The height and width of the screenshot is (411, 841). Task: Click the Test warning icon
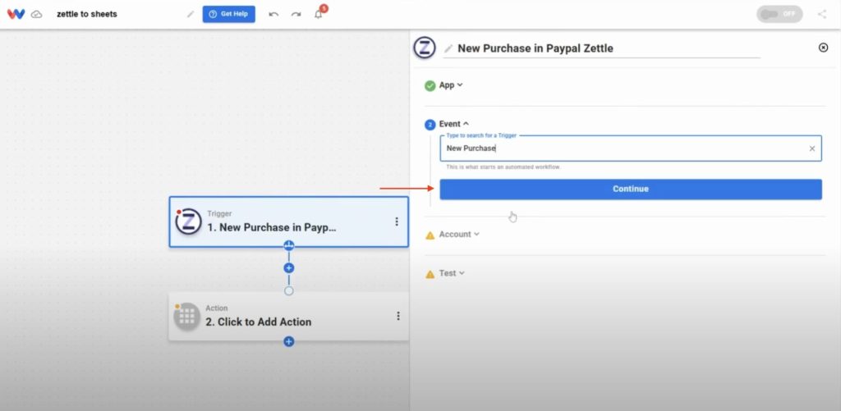pos(430,274)
